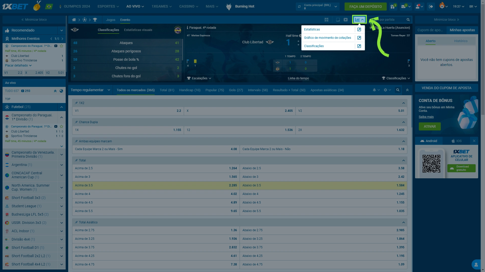Click the ATIVAR bonus button
This screenshot has width=485, height=272.
(430, 126)
